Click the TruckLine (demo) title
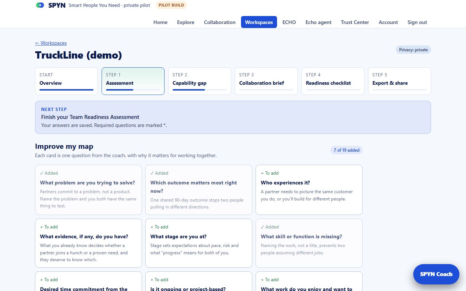466x291 pixels. coord(78,55)
